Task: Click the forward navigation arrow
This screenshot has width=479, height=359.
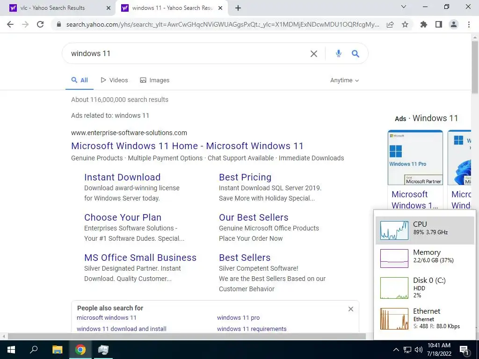Action: (25, 24)
